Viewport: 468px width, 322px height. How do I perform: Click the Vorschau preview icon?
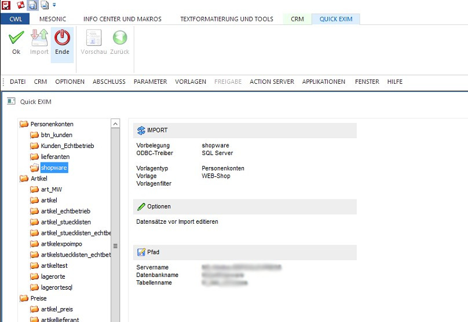[x=94, y=38]
